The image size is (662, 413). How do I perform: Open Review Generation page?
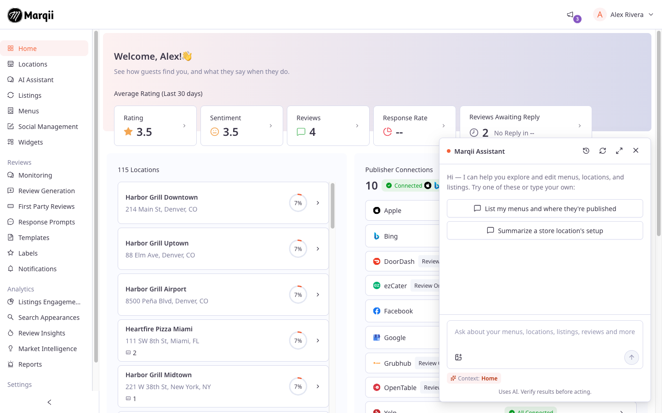click(x=44, y=191)
